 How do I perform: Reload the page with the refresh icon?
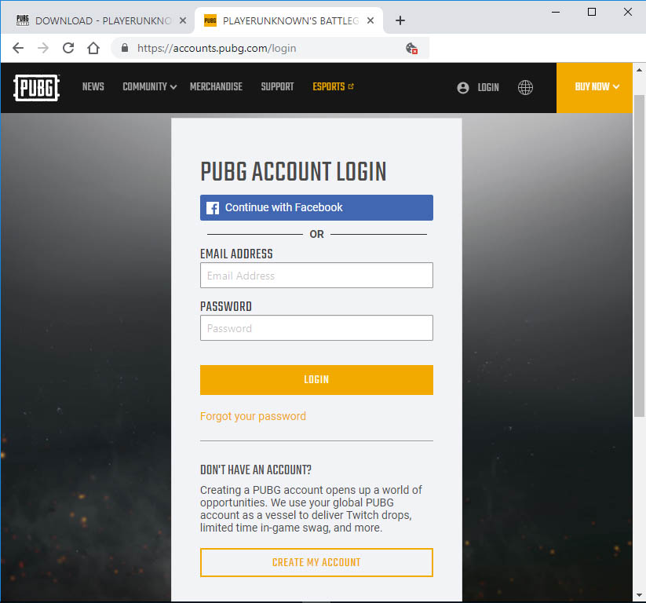(x=68, y=48)
